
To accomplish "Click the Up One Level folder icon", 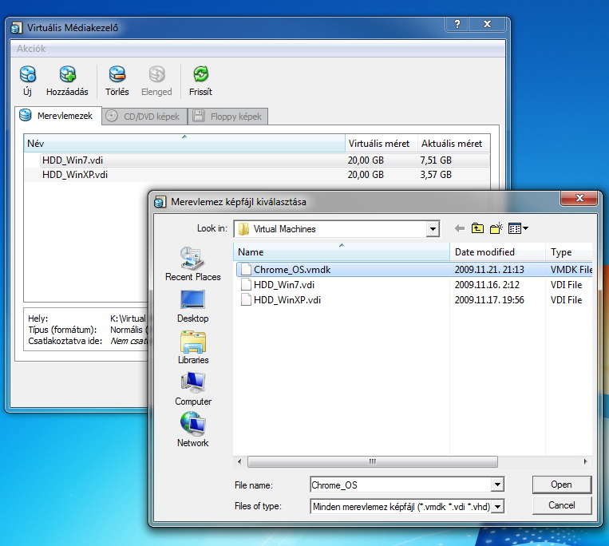I will point(477,229).
